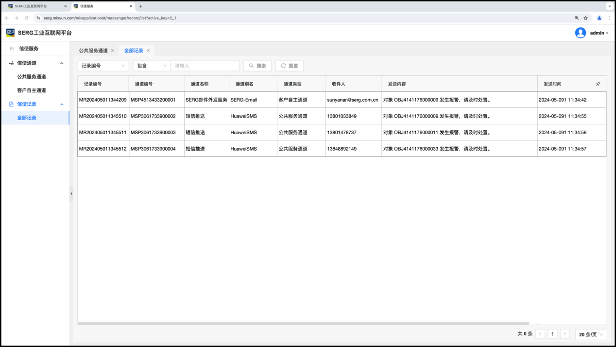Open the 包含 condition dropdown
This screenshot has width=616, height=347.
point(152,66)
